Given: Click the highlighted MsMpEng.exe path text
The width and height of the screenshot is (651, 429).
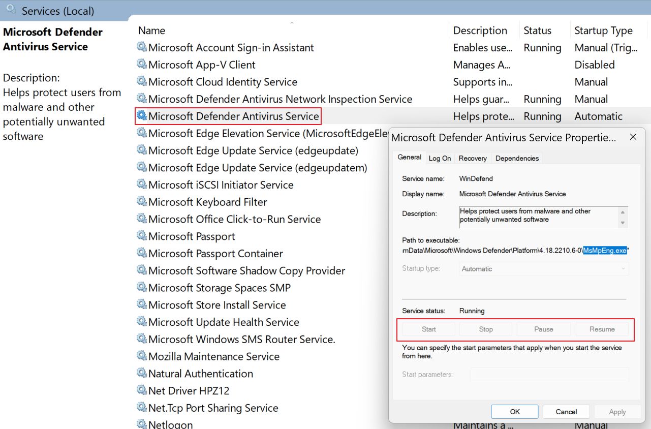Looking at the screenshot, I should tap(605, 251).
